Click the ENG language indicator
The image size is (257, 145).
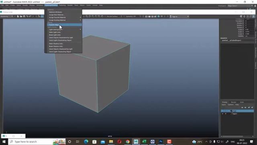point(233,142)
